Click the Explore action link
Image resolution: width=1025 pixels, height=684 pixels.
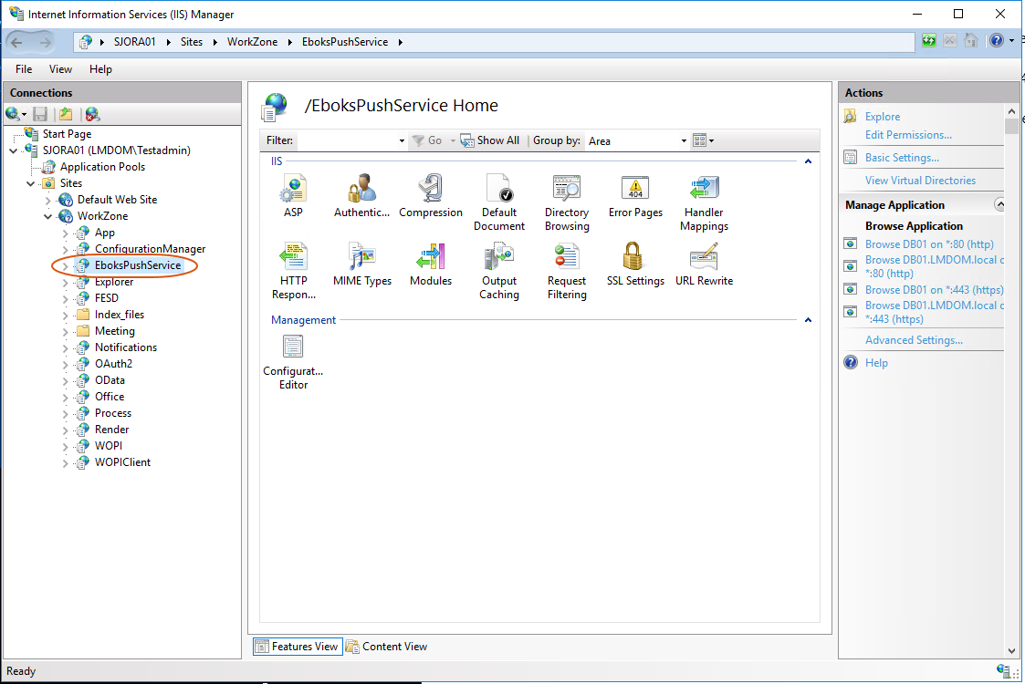(x=883, y=117)
